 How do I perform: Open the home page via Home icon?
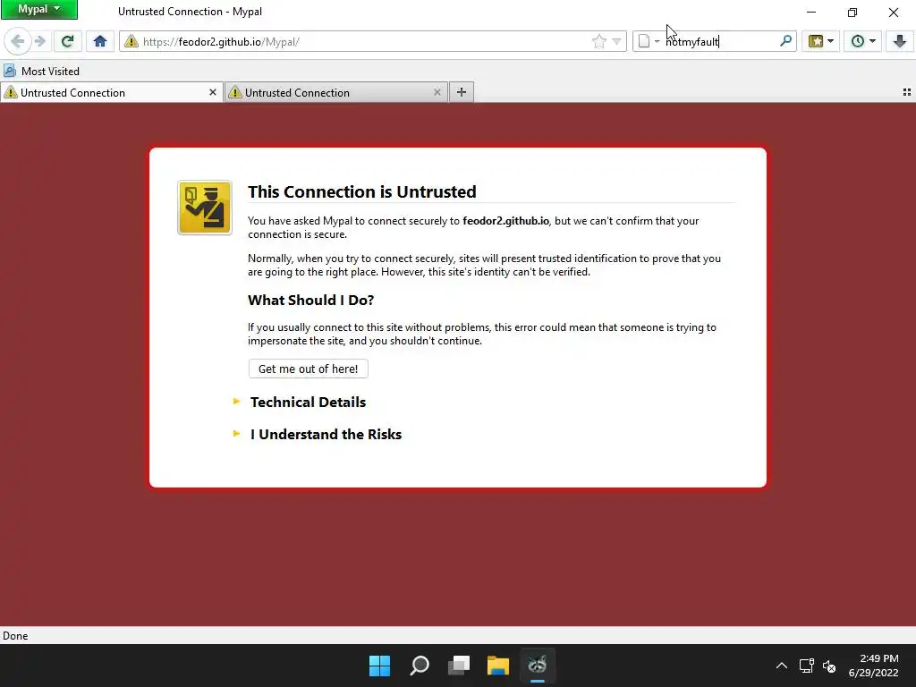click(x=100, y=41)
